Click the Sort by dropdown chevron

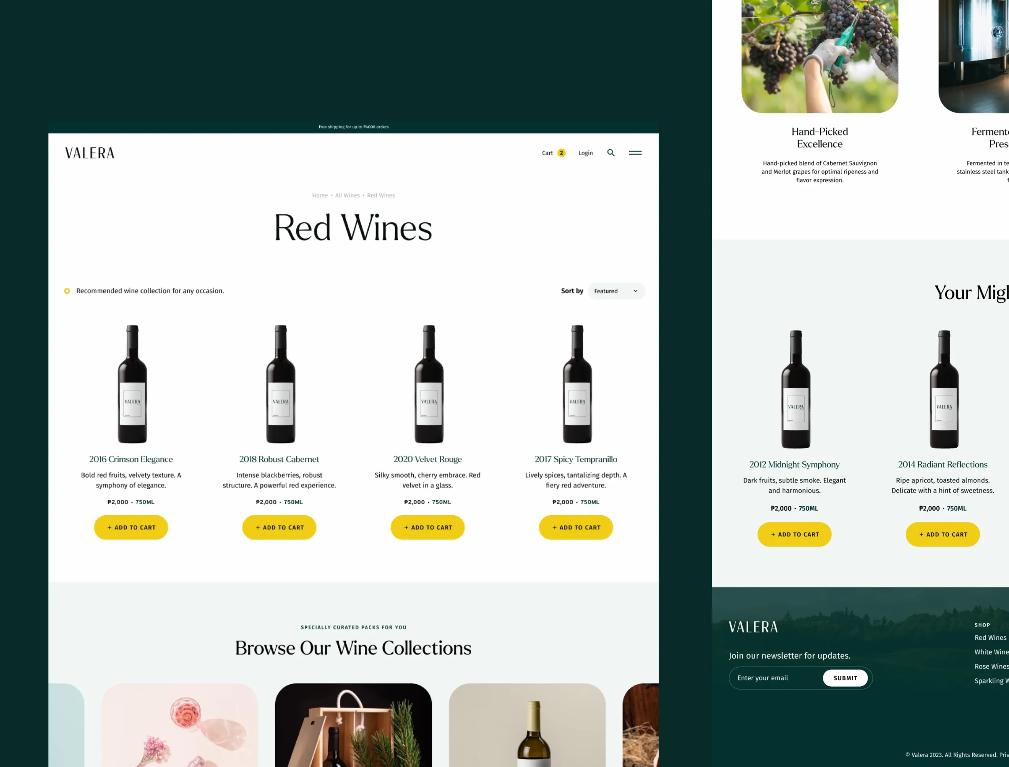point(635,291)
